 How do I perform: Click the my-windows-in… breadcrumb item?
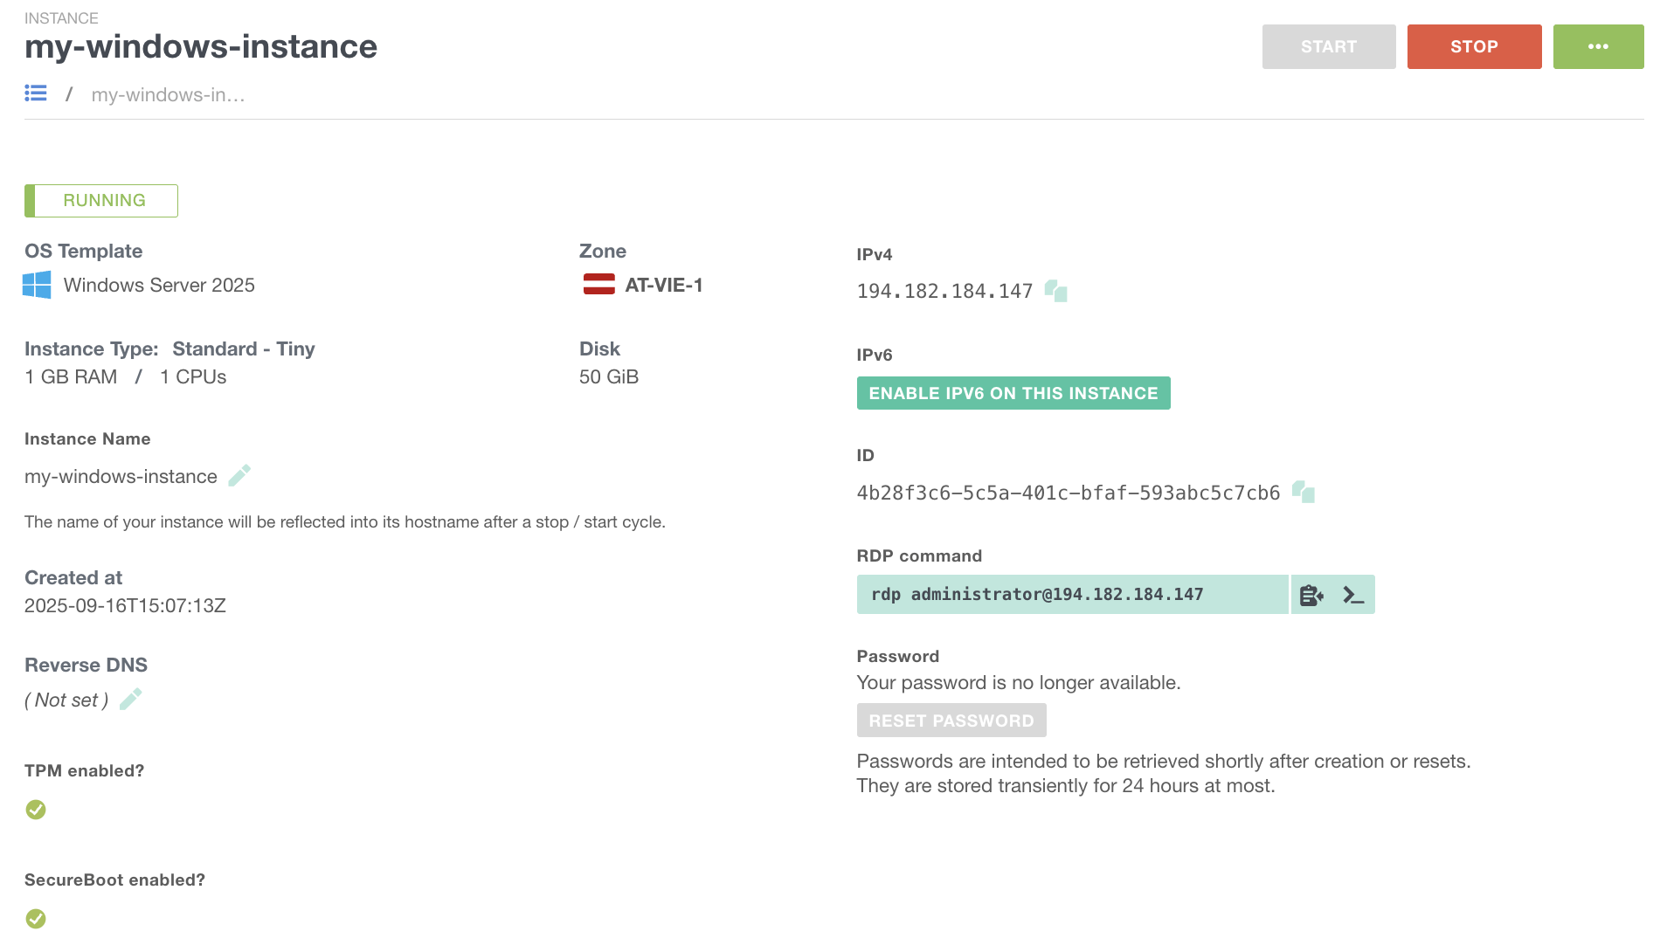point(168,94)
